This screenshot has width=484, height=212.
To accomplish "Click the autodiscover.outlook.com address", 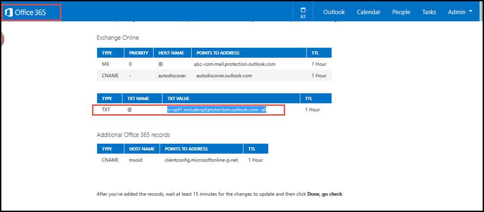I will (x=224, y=75).
